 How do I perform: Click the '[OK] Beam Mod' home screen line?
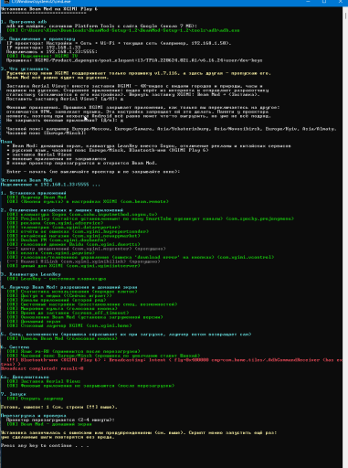click(49, 424)
